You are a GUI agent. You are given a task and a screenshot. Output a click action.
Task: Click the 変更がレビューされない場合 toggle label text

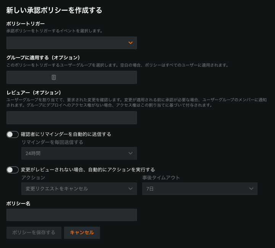(x=88, y=170)
